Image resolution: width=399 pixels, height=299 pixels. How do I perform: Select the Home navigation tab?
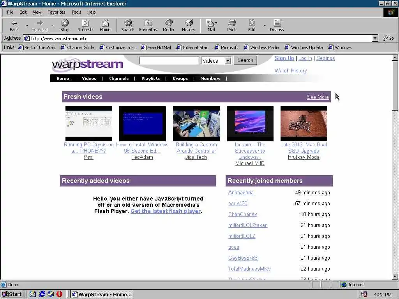tap(63, 78)
